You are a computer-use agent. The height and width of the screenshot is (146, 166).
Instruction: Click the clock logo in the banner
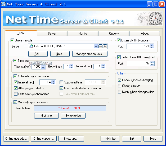pyautogui.click(x=156, y=18)
